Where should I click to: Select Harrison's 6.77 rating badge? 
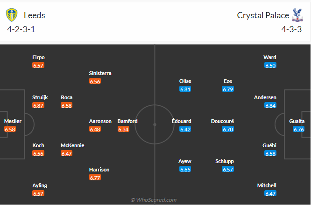[x=95, y=178]
